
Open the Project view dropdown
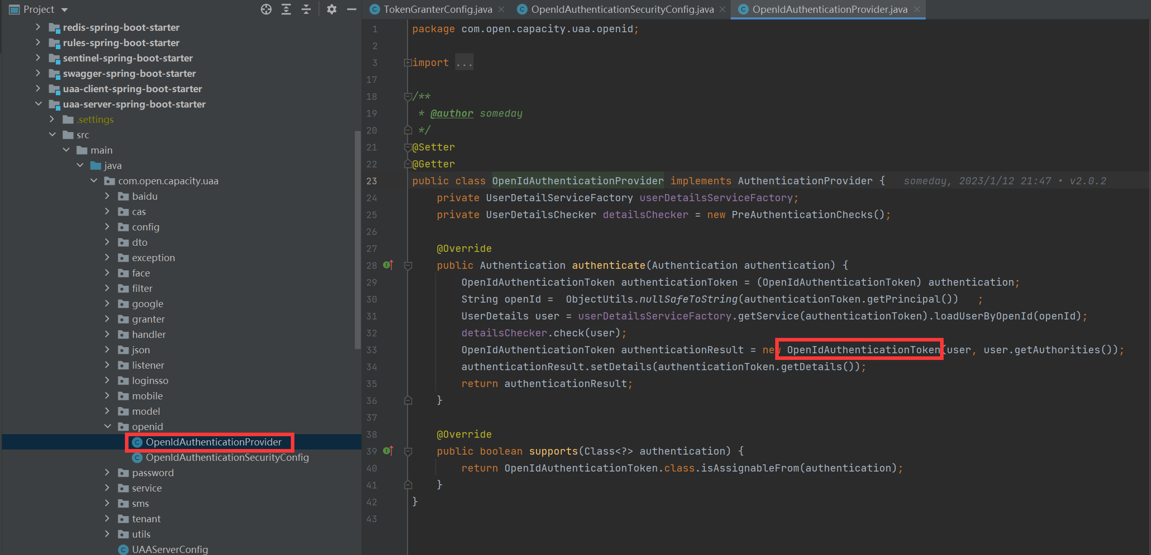click(x=65, y=10)
